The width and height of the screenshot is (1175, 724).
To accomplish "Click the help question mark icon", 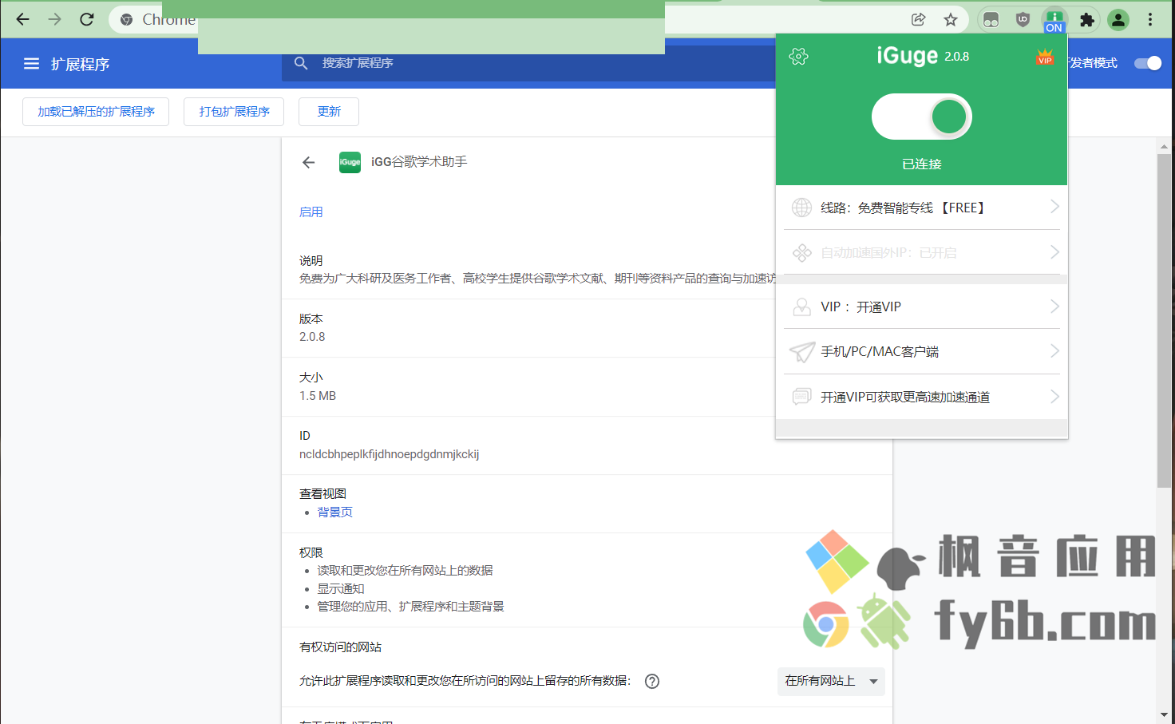I will (652, 681).
